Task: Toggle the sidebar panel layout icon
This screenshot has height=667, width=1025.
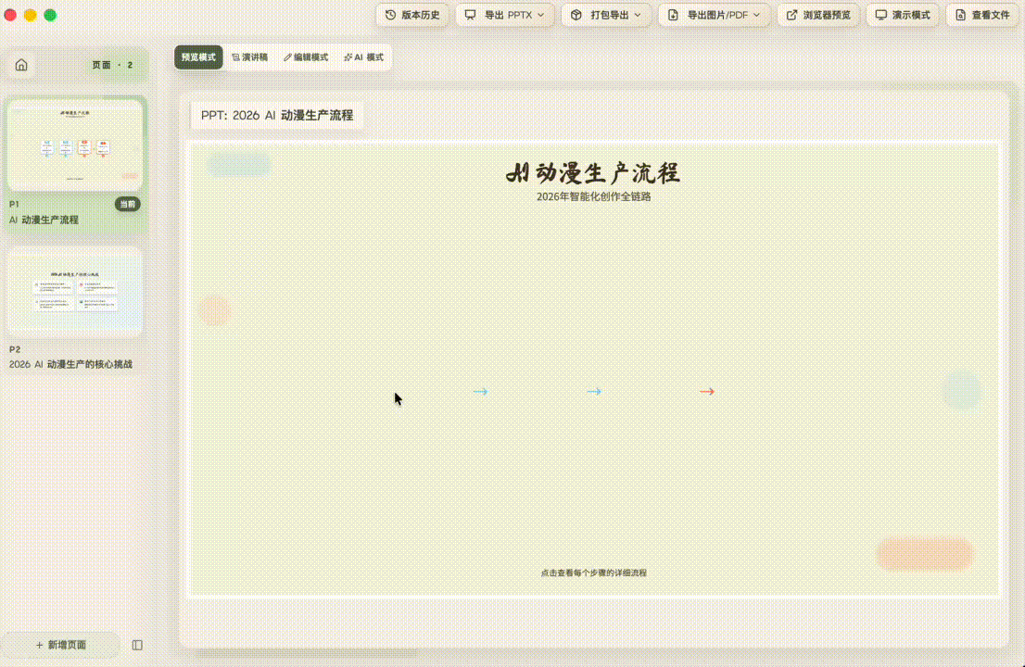Action: [x=137, y=645]
